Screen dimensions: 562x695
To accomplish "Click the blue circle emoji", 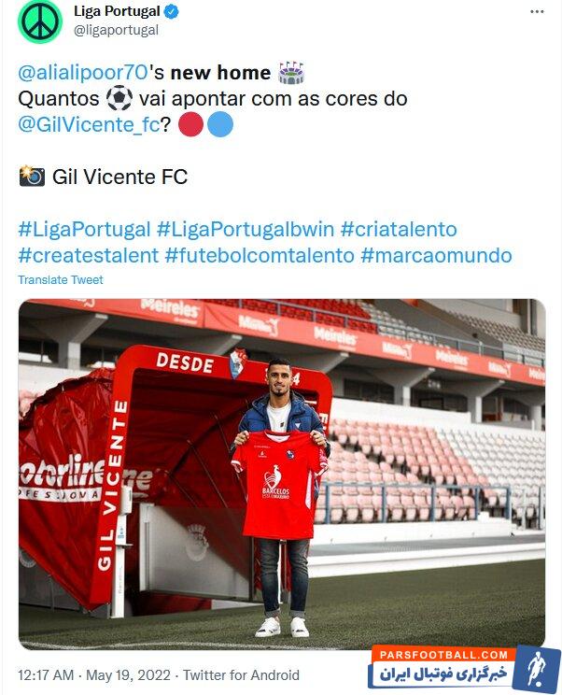I will pyautogui.click(x=220, y=124).
